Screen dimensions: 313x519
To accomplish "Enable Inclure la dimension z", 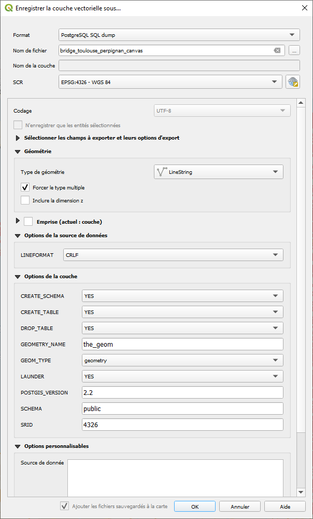I will [25, 200].
